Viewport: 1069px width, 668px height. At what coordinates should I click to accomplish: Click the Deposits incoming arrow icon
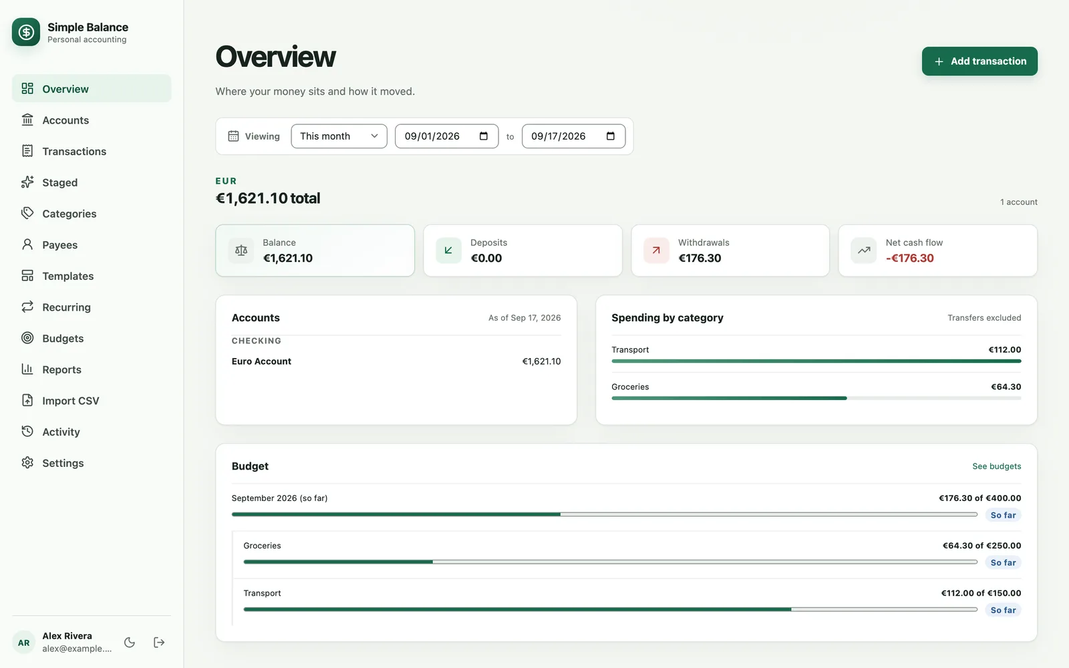click(449, 251)
